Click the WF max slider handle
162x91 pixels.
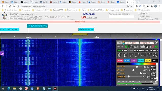tap(137, 67)
